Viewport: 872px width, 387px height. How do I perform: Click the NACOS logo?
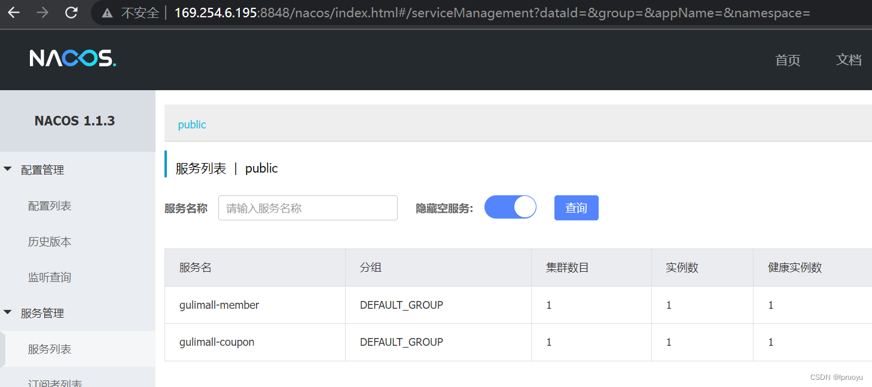point(73,59)
